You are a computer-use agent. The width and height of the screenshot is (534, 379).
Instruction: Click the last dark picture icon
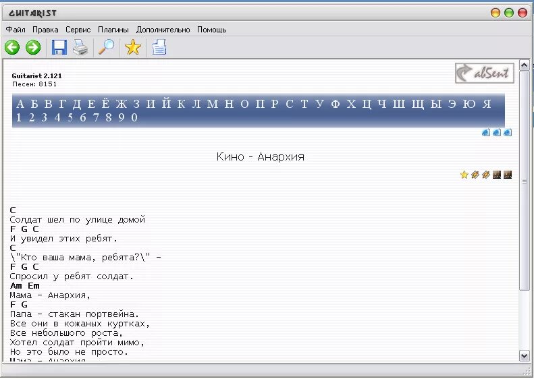coord(508,175)
